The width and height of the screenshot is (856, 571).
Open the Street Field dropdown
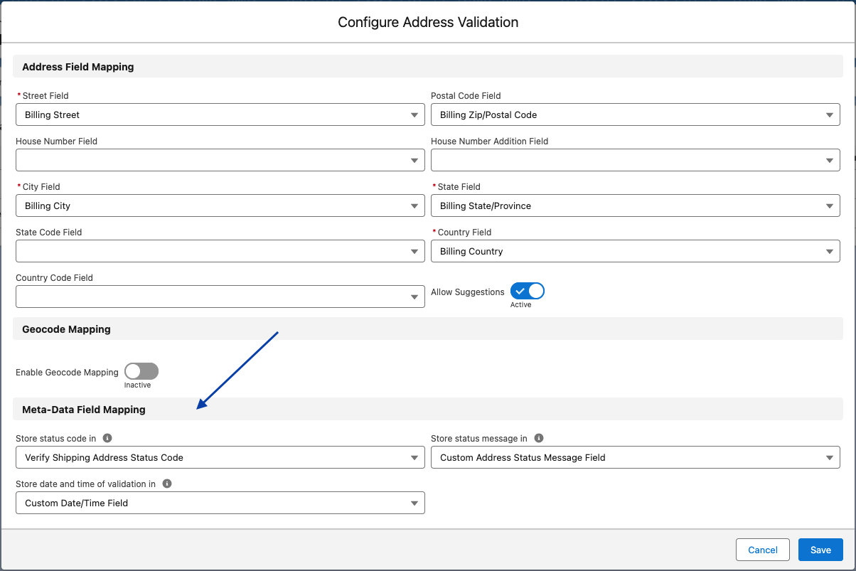pyautogui.click(x=220, y=114)
